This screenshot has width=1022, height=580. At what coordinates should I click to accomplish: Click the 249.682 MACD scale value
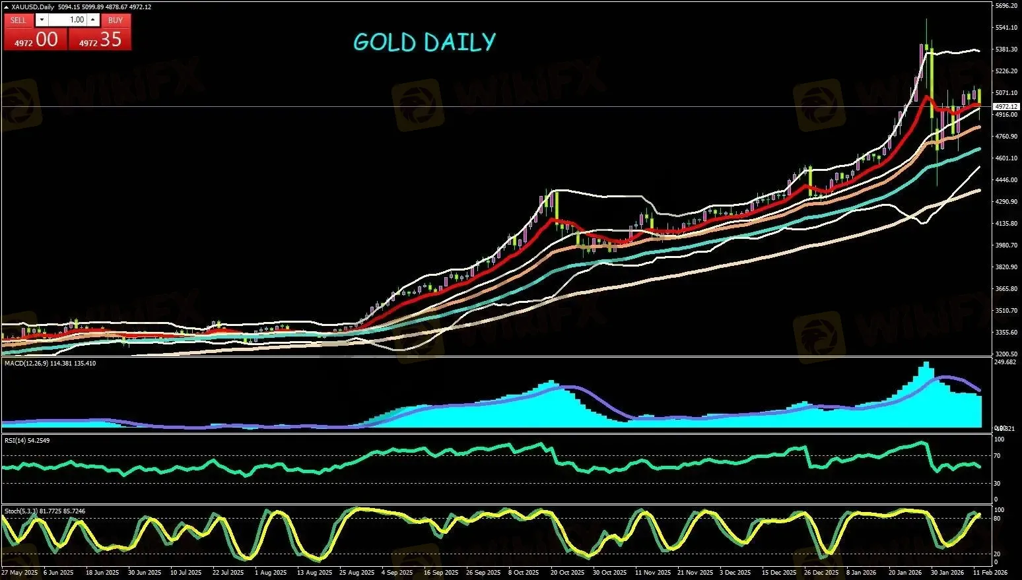(x=1005, y=362)
